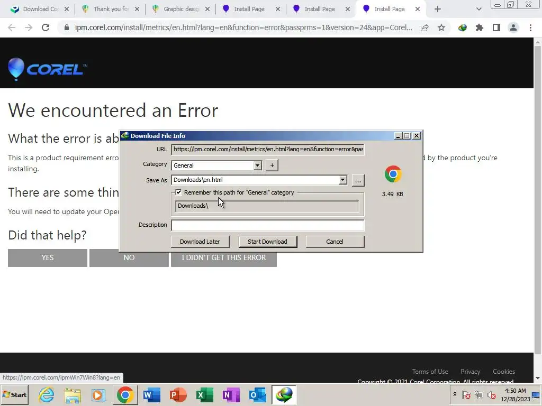Open the IDM extension icon in Chrome toolbar
The image size is (542, 406).
(463, 27)
